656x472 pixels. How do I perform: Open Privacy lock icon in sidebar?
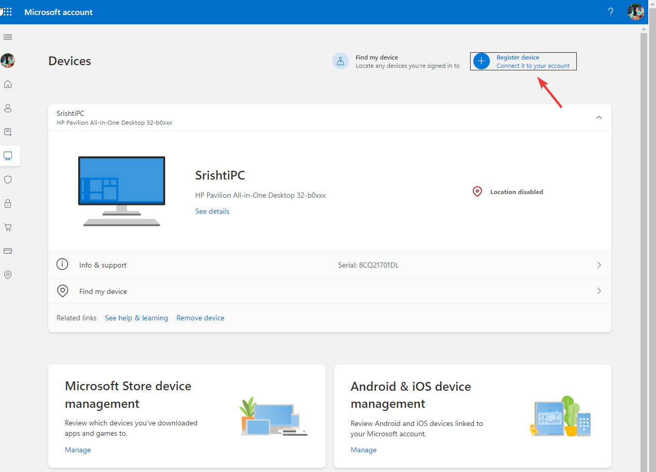pyautogui.click(x=8, y=203)
